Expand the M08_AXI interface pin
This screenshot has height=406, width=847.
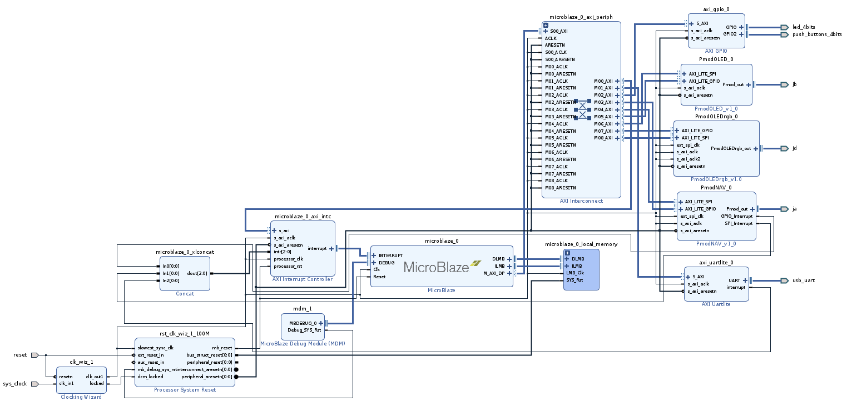(617, 138)
